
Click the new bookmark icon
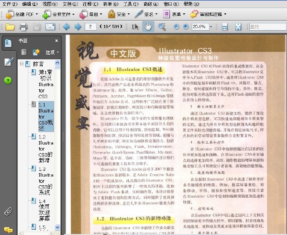click(x=36, y=52)
